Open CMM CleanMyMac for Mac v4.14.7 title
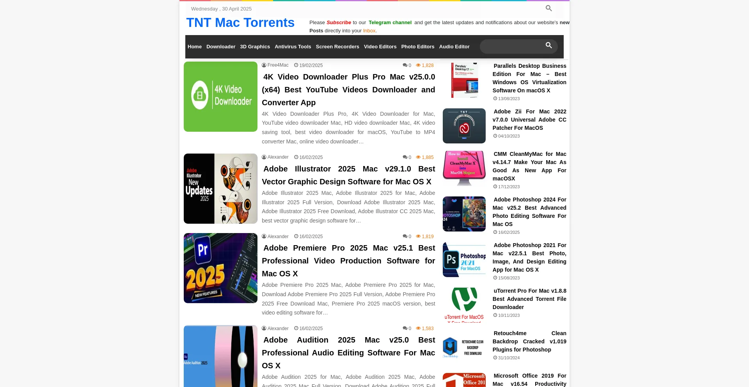Screen dimensions: 749x387 [529, 166]
